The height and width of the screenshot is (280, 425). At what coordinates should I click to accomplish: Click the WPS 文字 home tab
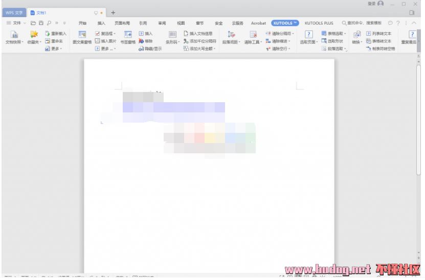(x=14, y=13)
